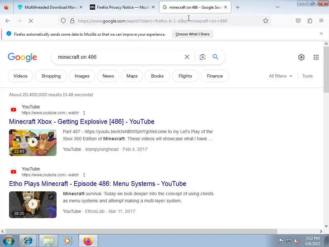Screen dimensions: 329x247
Task: Click the vertical scrollbar up arrow
Action: point(326,44)
